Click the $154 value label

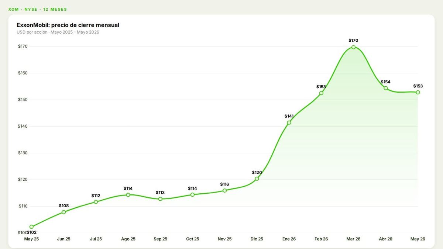point(386,82)
